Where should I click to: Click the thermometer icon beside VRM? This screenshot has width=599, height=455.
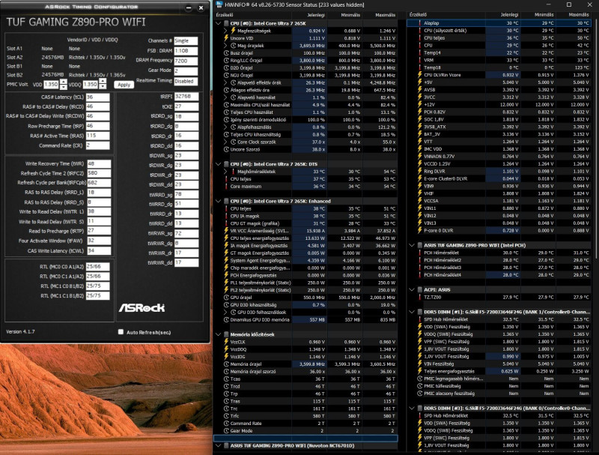pos(419,60)
